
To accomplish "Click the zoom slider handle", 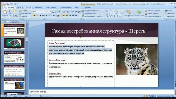I will pyautogui.click(x=164, y=96).
